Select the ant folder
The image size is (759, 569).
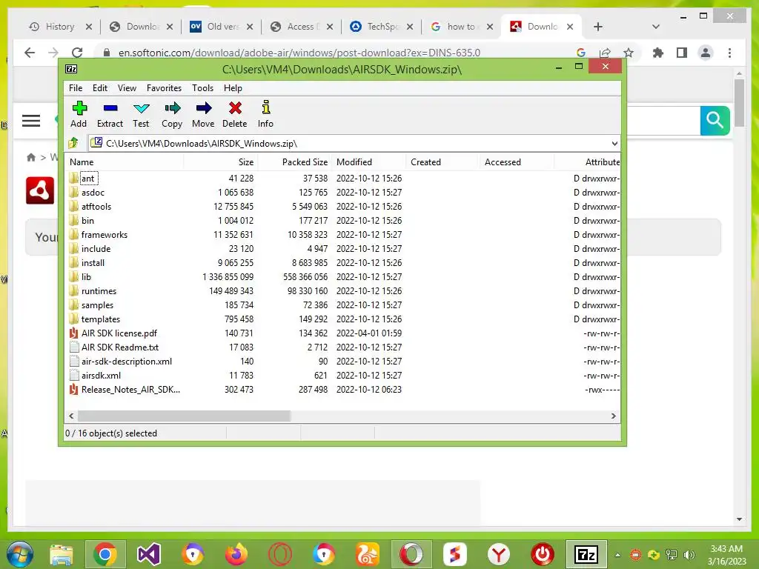(x=87, y=178)
